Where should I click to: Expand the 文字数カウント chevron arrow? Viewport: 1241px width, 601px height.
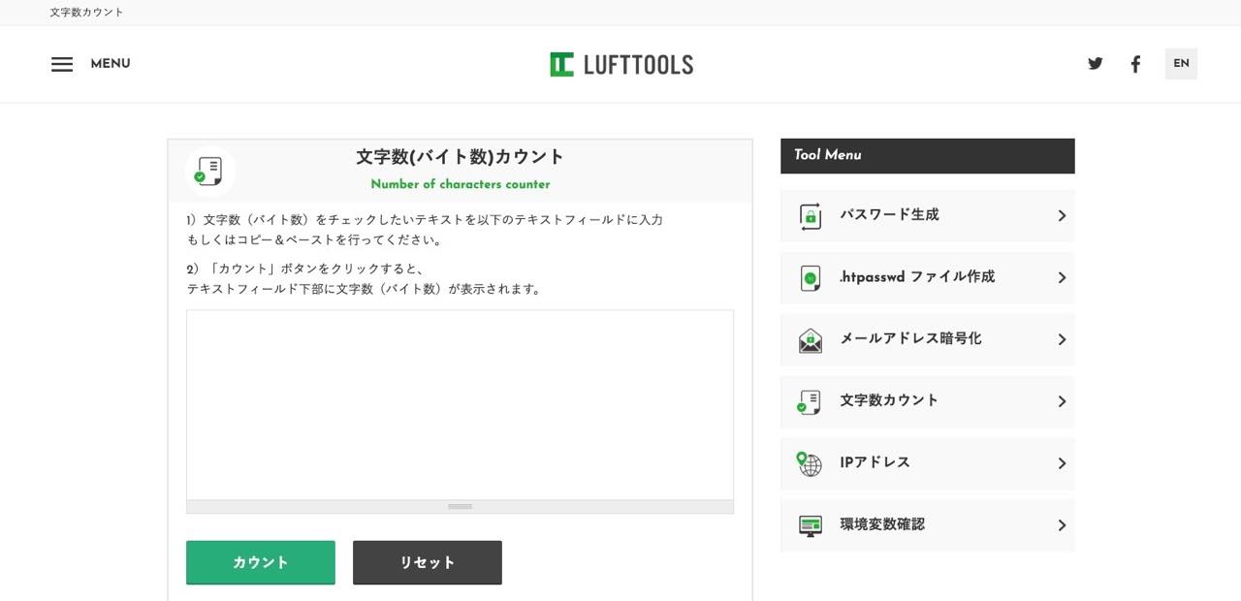click(x=1062, y=401)
